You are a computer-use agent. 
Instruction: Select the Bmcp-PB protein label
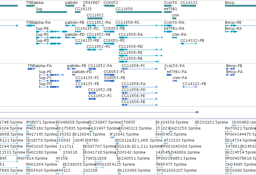(234, 66)
